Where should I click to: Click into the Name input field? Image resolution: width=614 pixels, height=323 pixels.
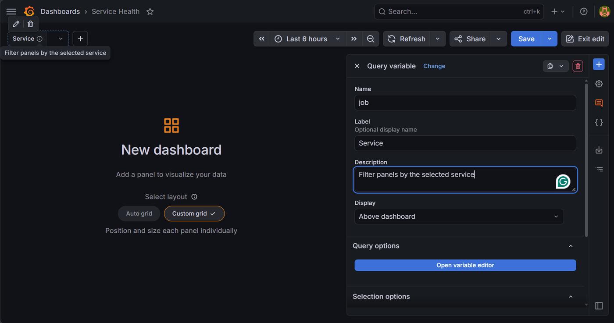pyautogui.click(x=465, y=103)
